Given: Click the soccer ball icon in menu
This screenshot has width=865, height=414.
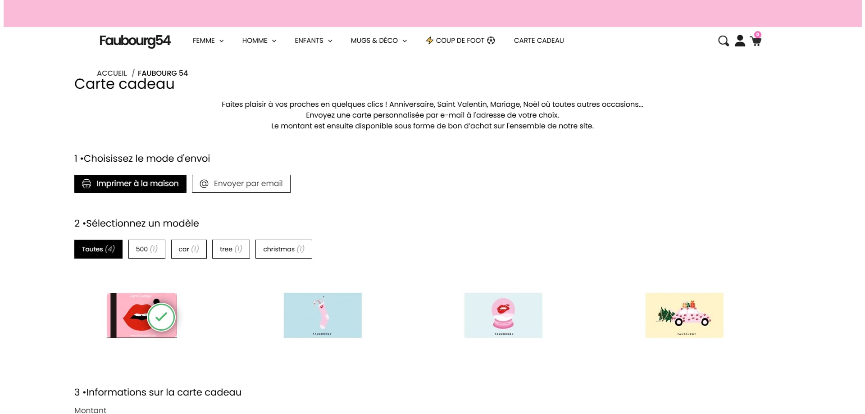Looking at the screenshot, I should [x=491, y=41].
